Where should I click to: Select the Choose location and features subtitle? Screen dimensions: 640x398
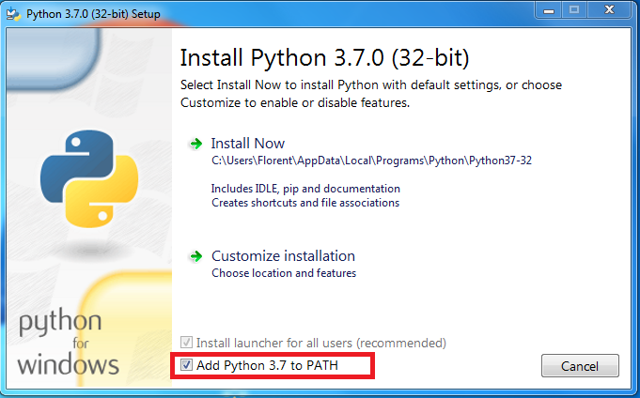click(x=284, y=273)
